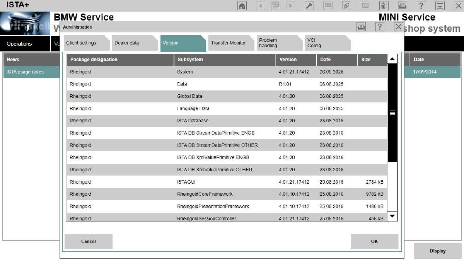This screenshot has height=261, width=464.
Task: Click the Cancel button
Action: coord(89,241)
